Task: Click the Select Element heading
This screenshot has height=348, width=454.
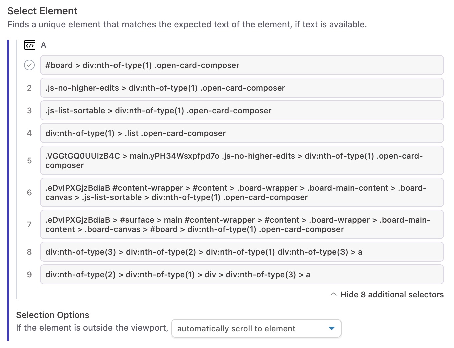Action: click(42, 11)
